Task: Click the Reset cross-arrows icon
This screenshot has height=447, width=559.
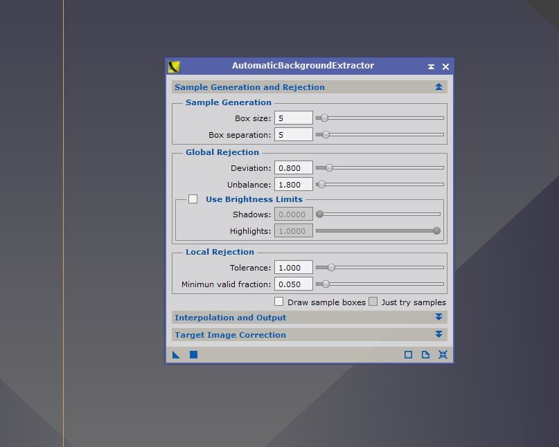Action: (x=443, y=355)
